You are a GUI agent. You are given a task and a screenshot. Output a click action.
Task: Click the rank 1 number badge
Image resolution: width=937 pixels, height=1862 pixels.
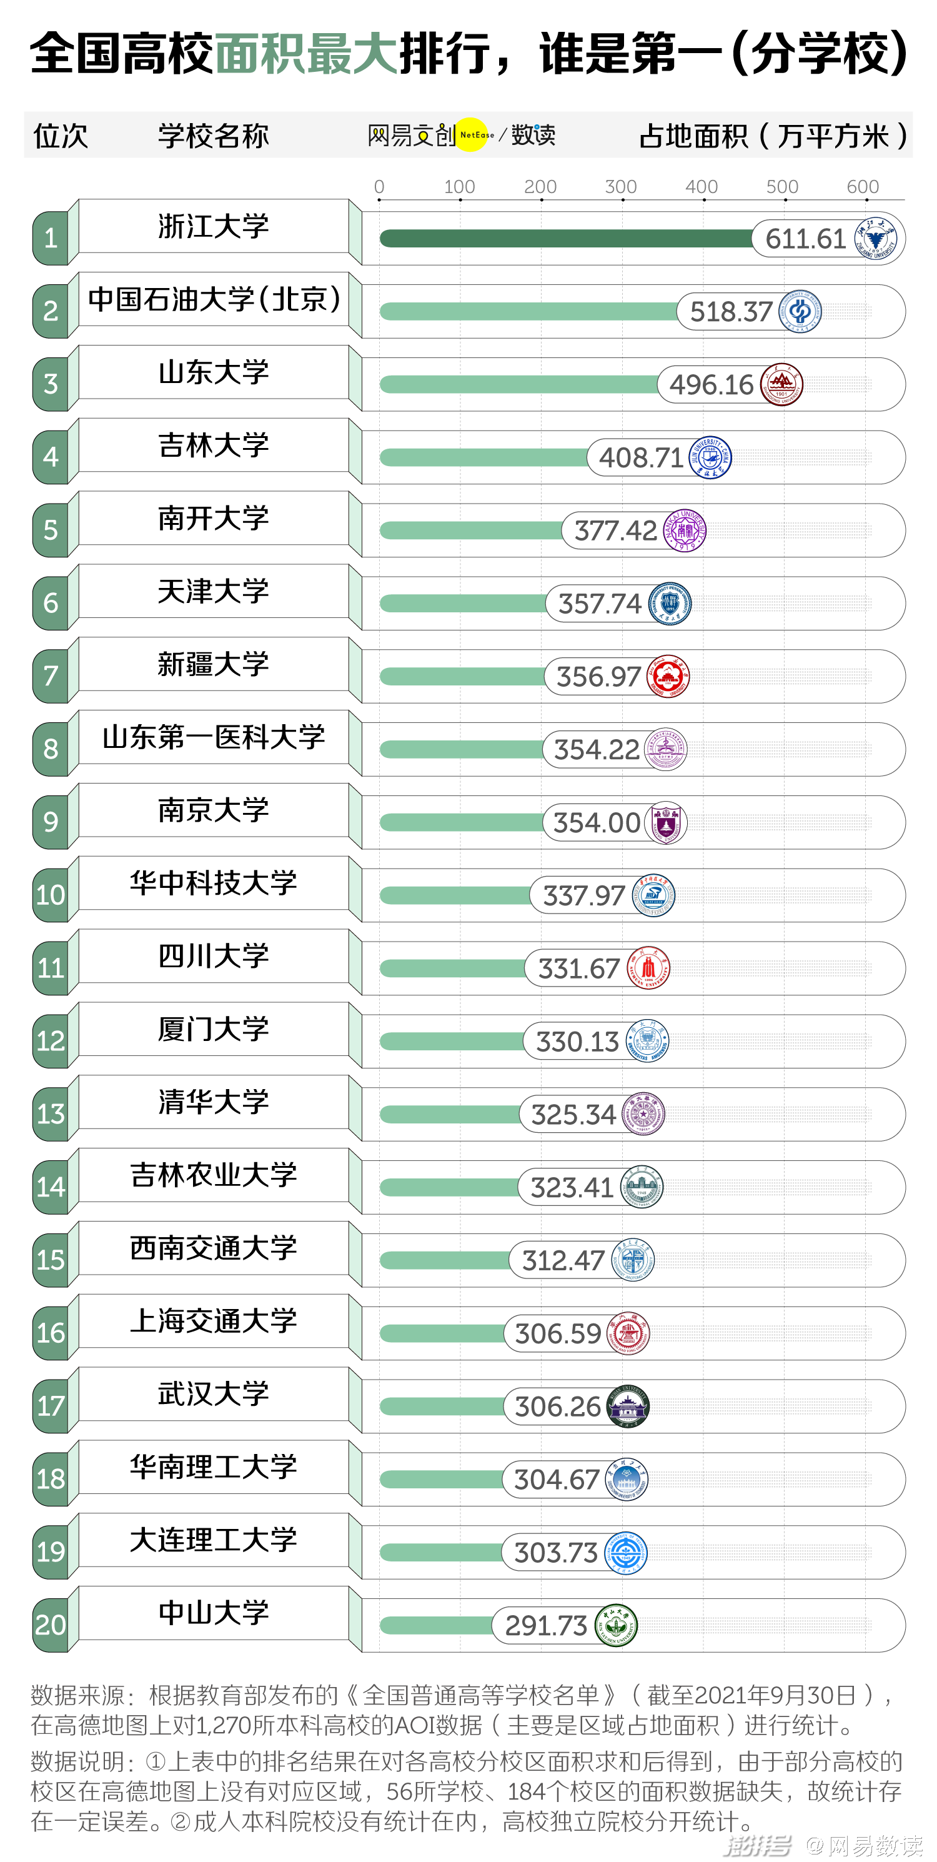[51, 238]
